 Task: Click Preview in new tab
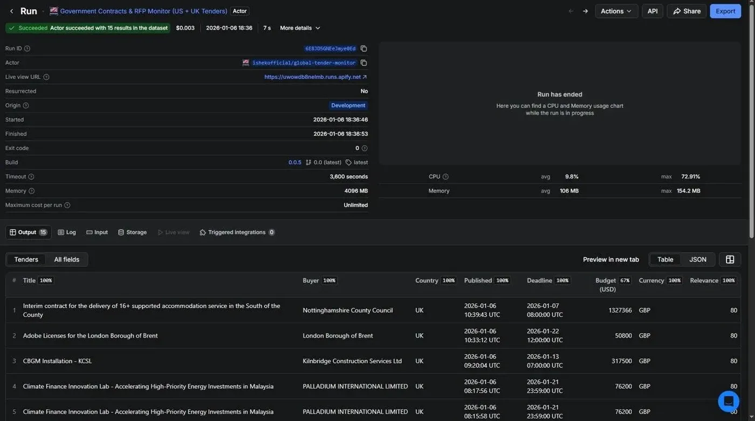click(x=611, y=259)
